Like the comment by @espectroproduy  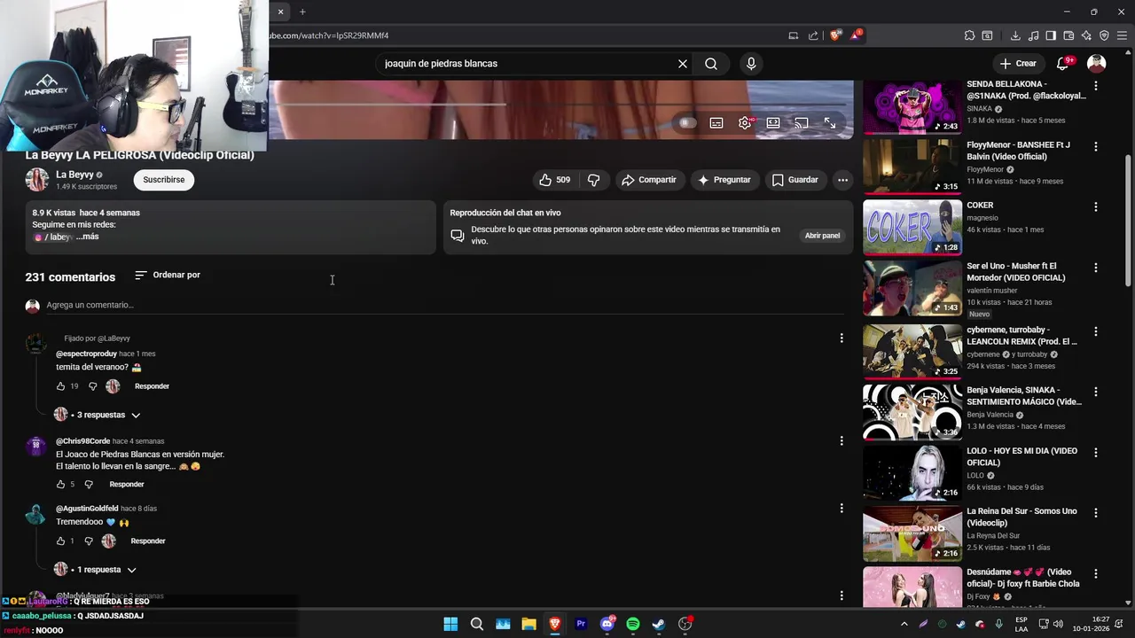[60, 386]
